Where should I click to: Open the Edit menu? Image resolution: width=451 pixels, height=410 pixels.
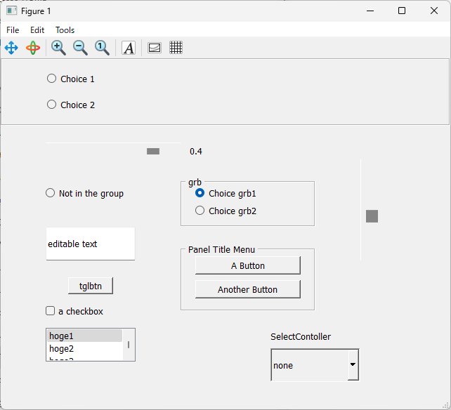pyautogui.click(x=37, y=30)
